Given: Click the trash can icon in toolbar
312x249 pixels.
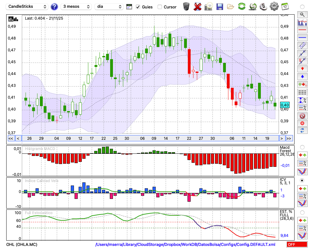Looking at the screenshot, I should (186, 7).
